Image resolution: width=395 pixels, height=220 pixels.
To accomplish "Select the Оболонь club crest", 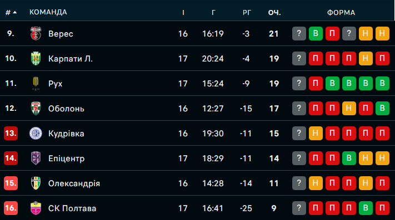I will [x=36, y=108].
